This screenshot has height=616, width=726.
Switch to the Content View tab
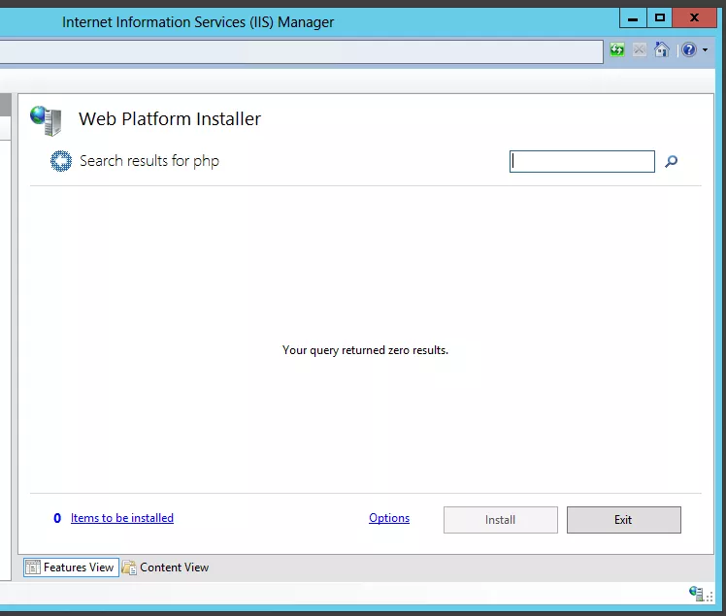click(166, 567)
